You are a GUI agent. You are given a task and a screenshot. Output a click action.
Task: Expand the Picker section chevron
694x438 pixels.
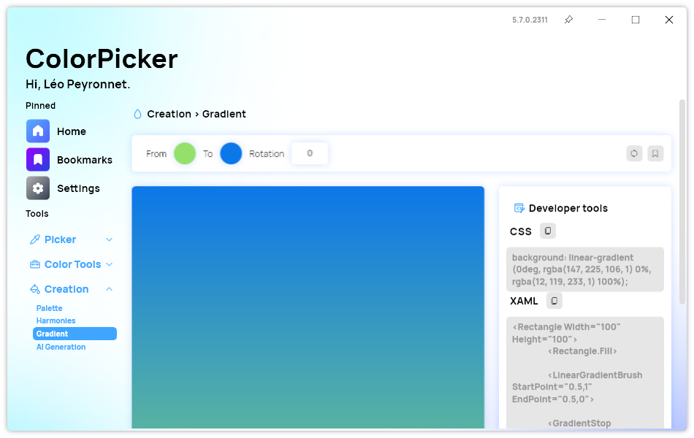[x=110, y=239]
